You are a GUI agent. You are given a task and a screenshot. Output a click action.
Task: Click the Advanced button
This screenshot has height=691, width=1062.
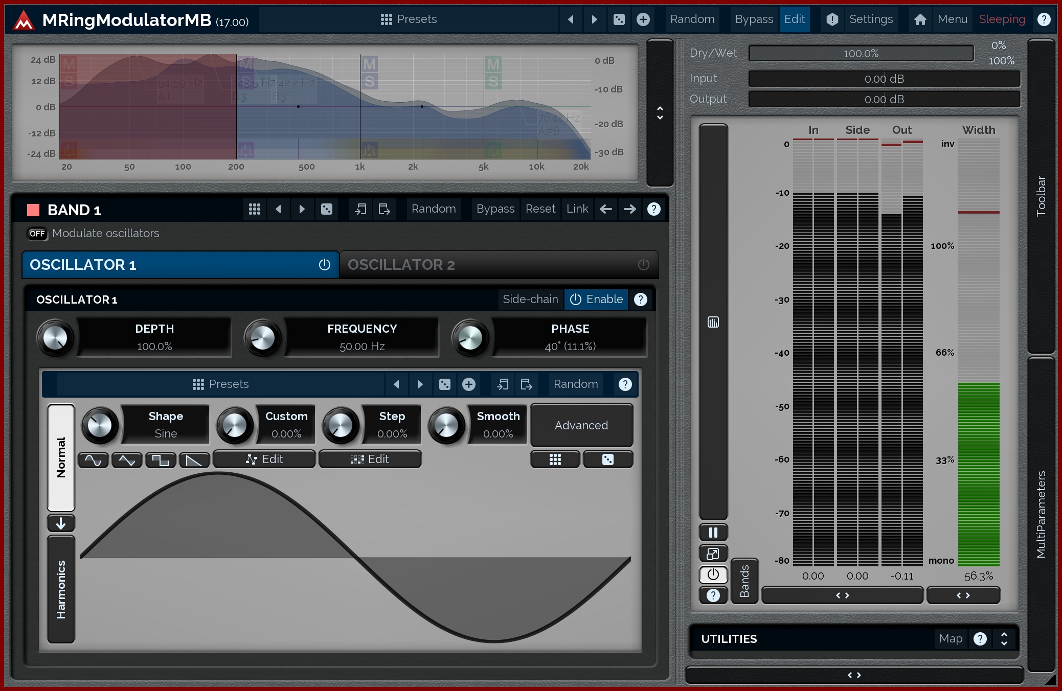(581, 425)
